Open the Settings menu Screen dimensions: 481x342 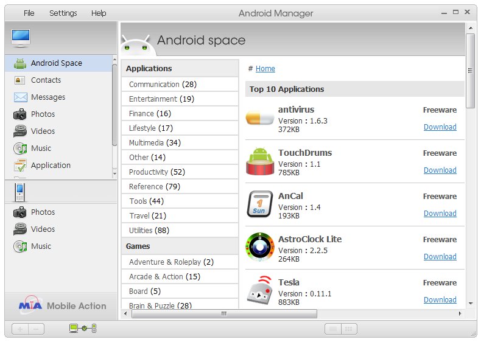[63, 13]
